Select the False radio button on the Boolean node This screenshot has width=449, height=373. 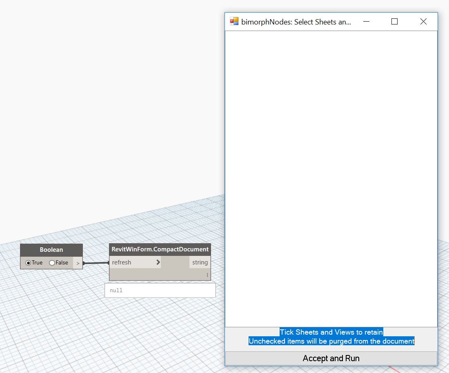pyautogui.click(x=51, y=263)
